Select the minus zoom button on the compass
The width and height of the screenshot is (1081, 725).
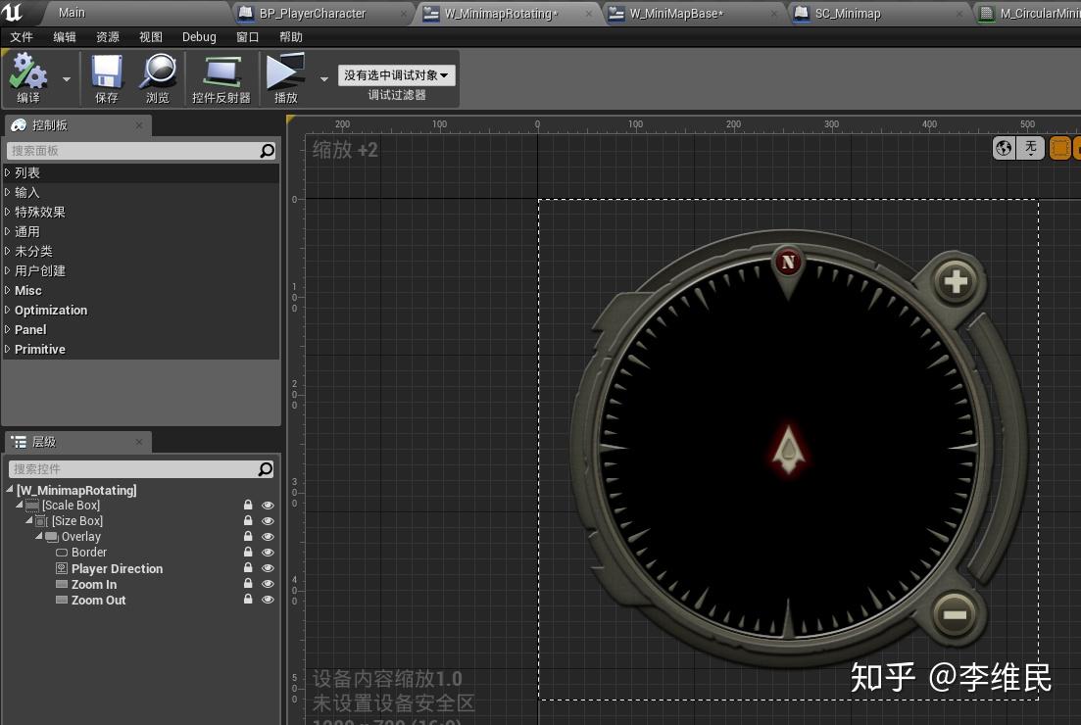point(955,616)
